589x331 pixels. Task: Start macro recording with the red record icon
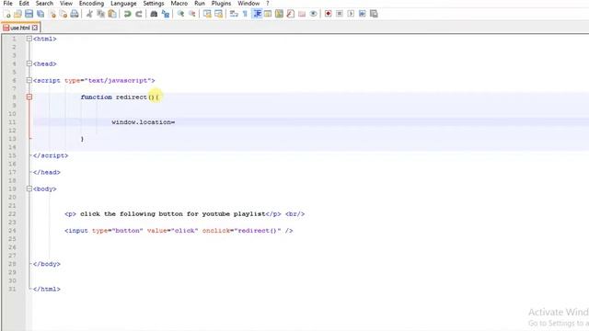328,14
